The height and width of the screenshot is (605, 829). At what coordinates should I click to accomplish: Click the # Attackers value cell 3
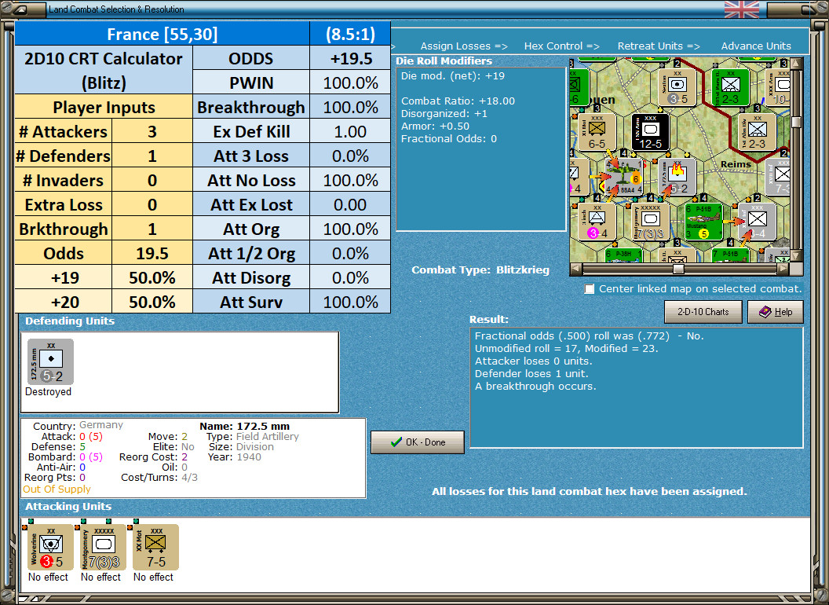click(x=152, y=131)
